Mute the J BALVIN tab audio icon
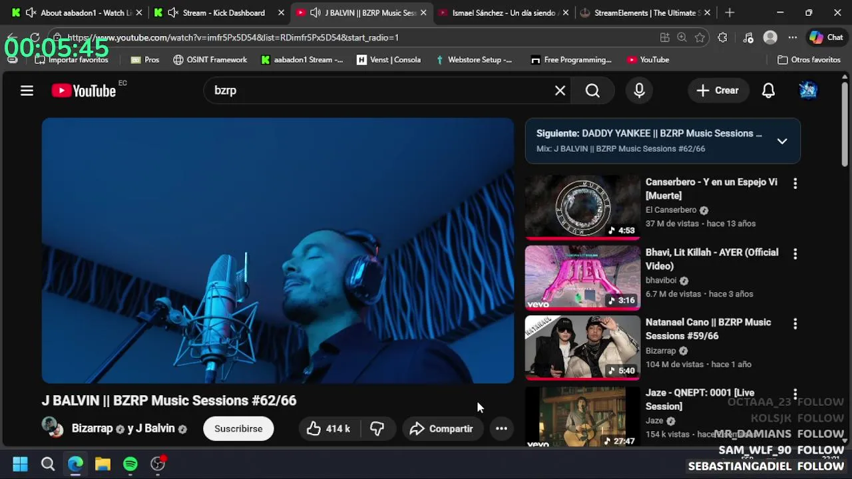This screenshot has width=852, height=479. click(315, 13)
